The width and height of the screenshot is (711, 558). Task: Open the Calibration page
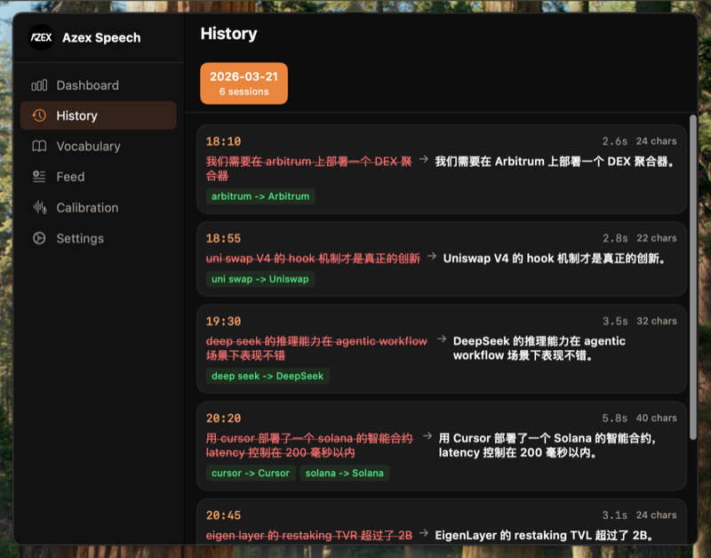[99, 207]
